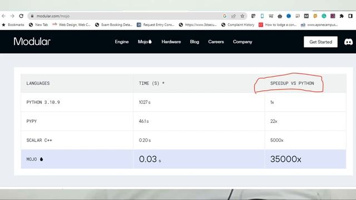Open the Bookmarks folder in bookmarks bar
This screenshot has height=200, width=356.
coord(13,24)
